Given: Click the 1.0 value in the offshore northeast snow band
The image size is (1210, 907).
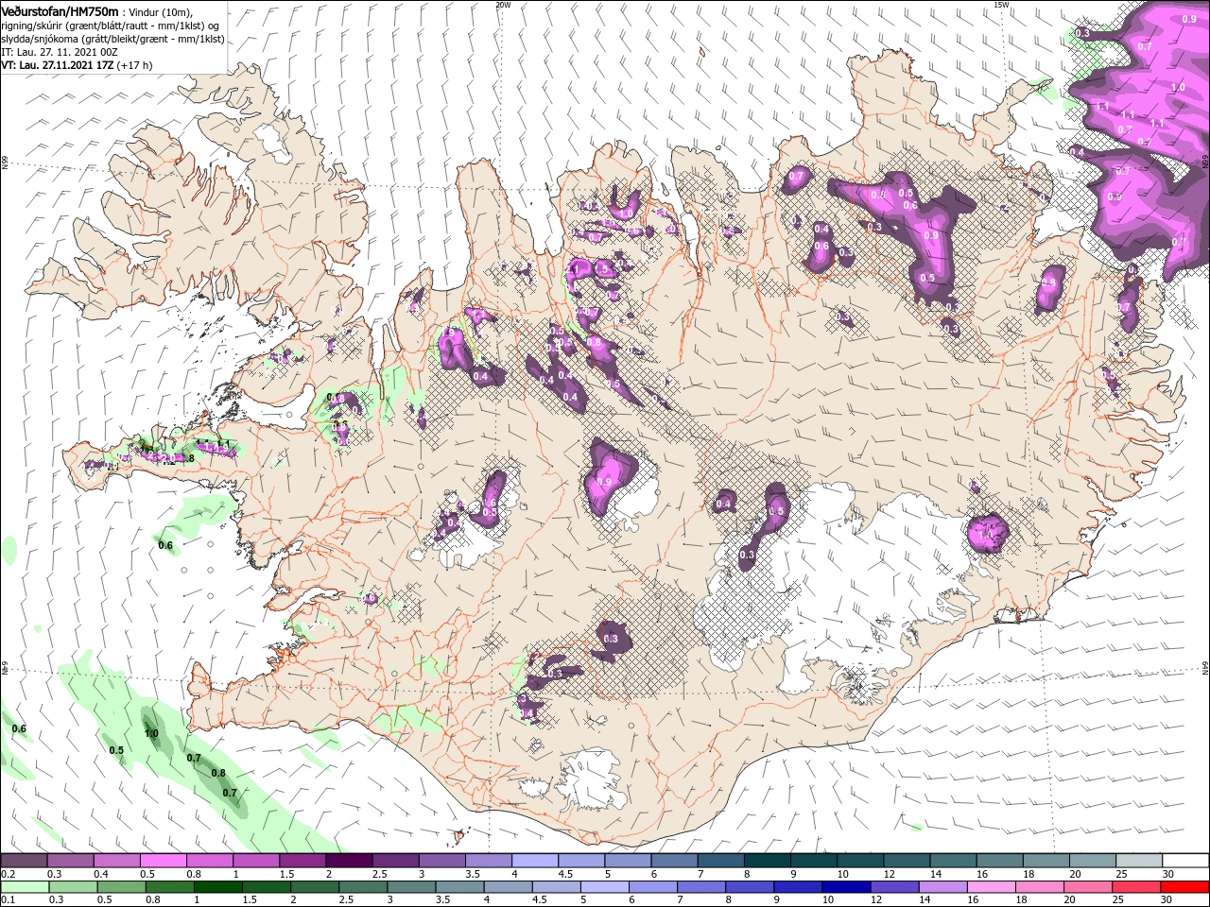Looking at the screenshot, I should pos(1178,88).
